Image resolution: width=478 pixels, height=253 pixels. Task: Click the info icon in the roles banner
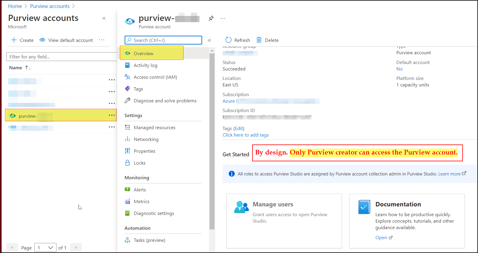[232, 174]
